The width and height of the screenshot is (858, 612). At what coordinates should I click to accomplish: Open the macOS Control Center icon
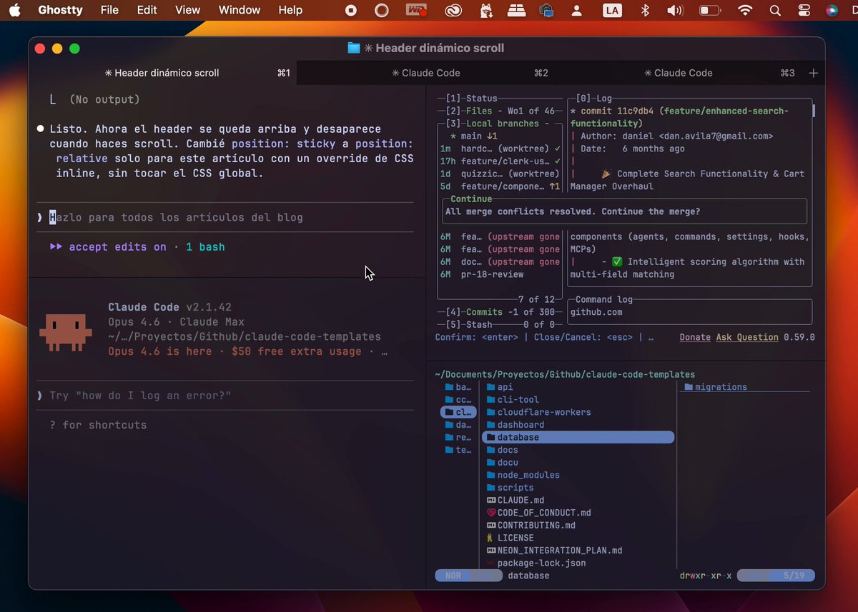coord(804,11)
